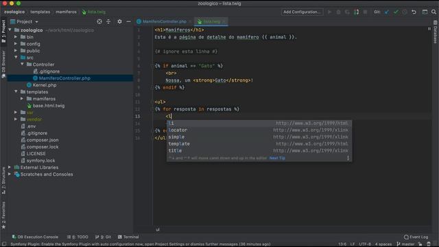The width and height of the screenshot is (439, 247).
Task: Choose 'li' completion suggestion
Action: click(x=259, y=123)
